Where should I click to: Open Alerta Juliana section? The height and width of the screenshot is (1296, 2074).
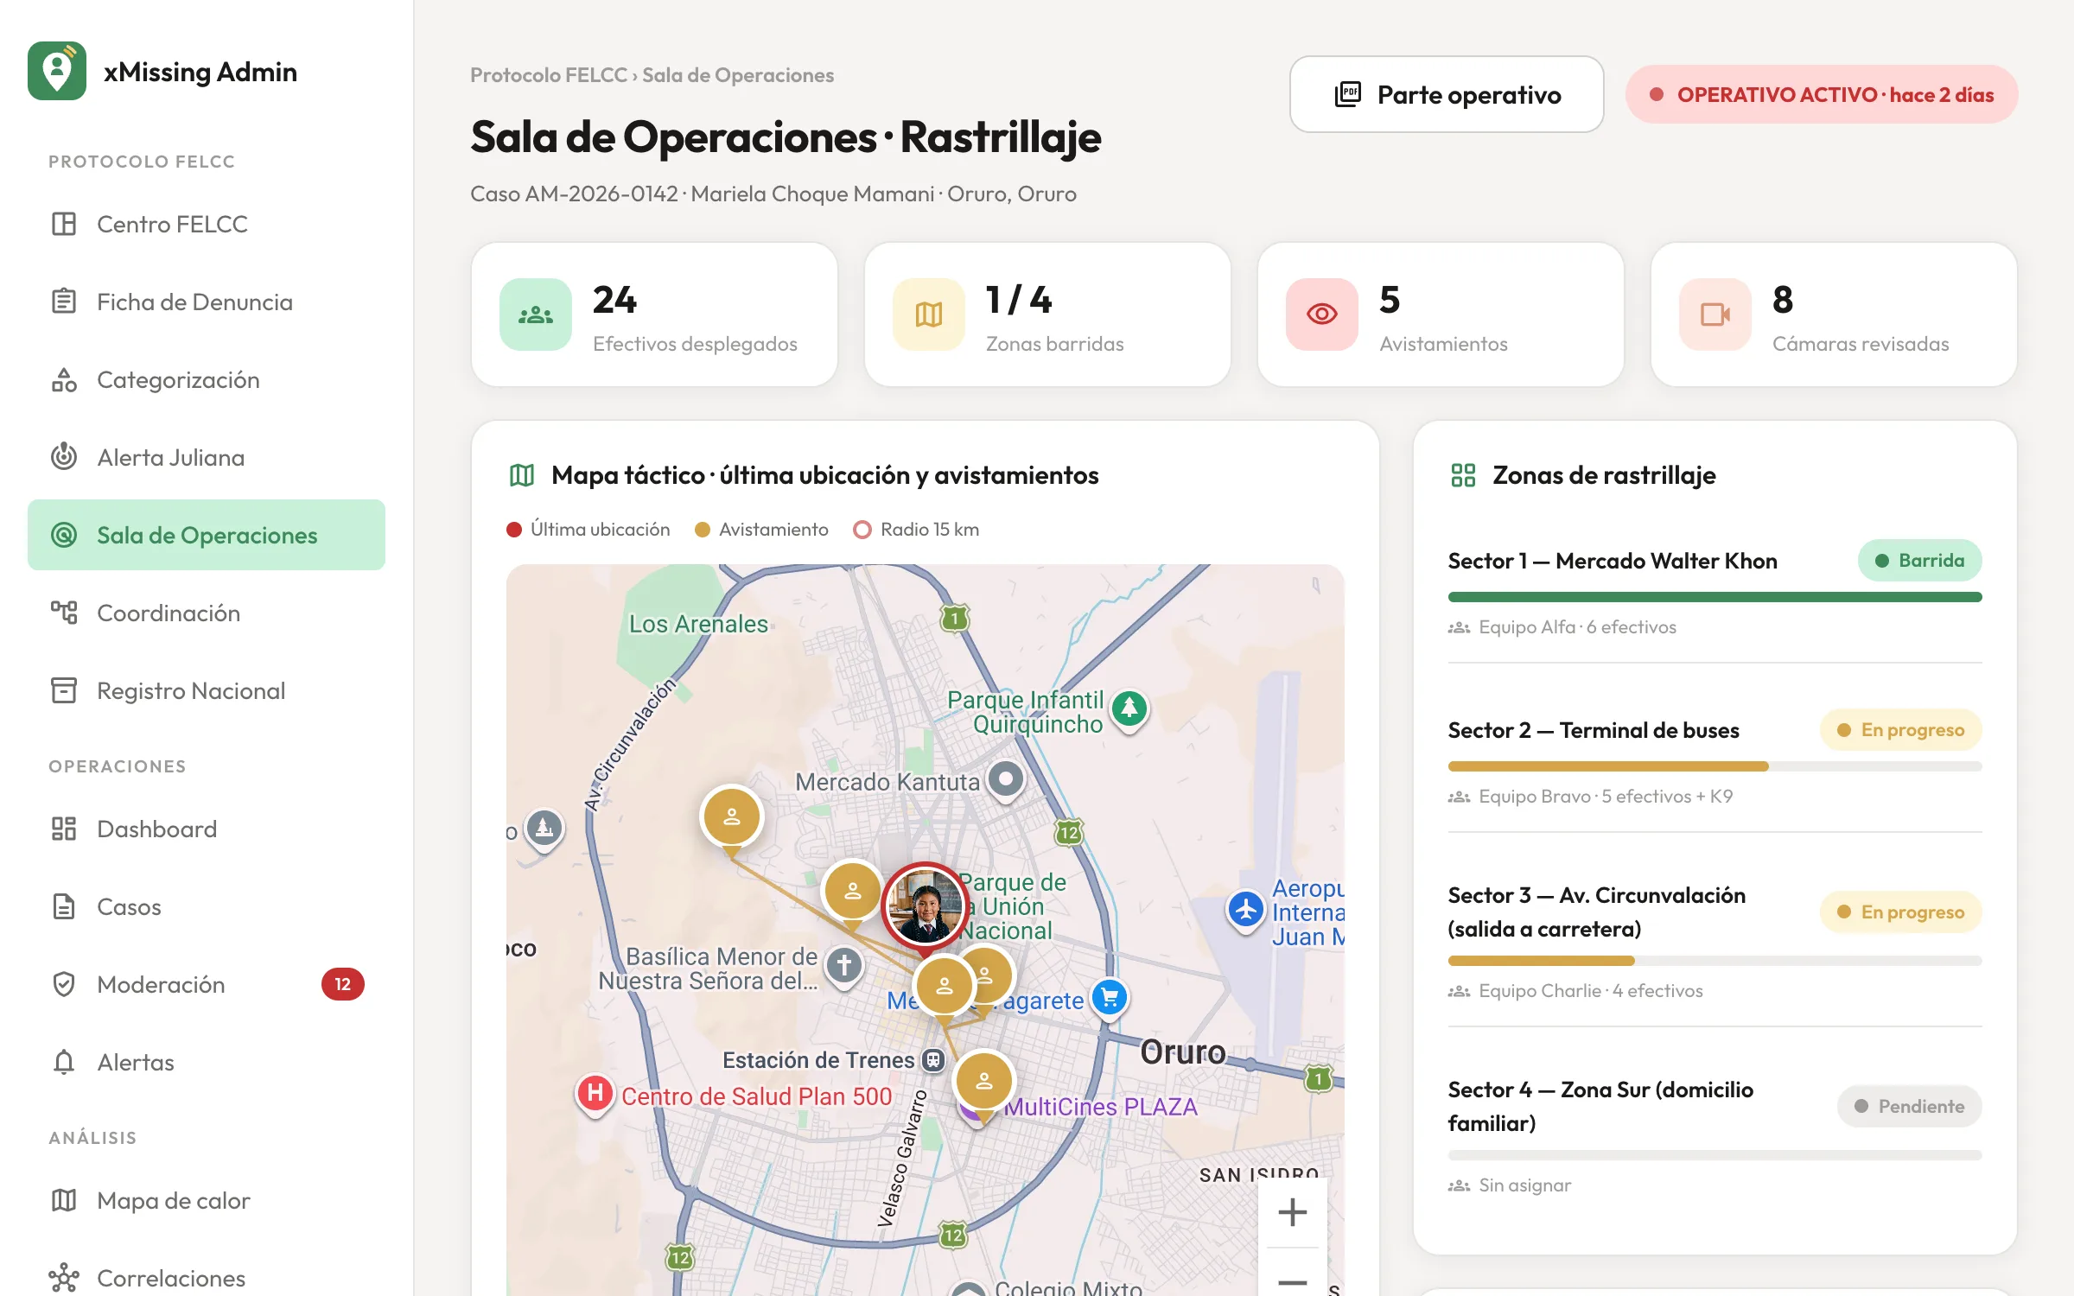pos(207,457)
